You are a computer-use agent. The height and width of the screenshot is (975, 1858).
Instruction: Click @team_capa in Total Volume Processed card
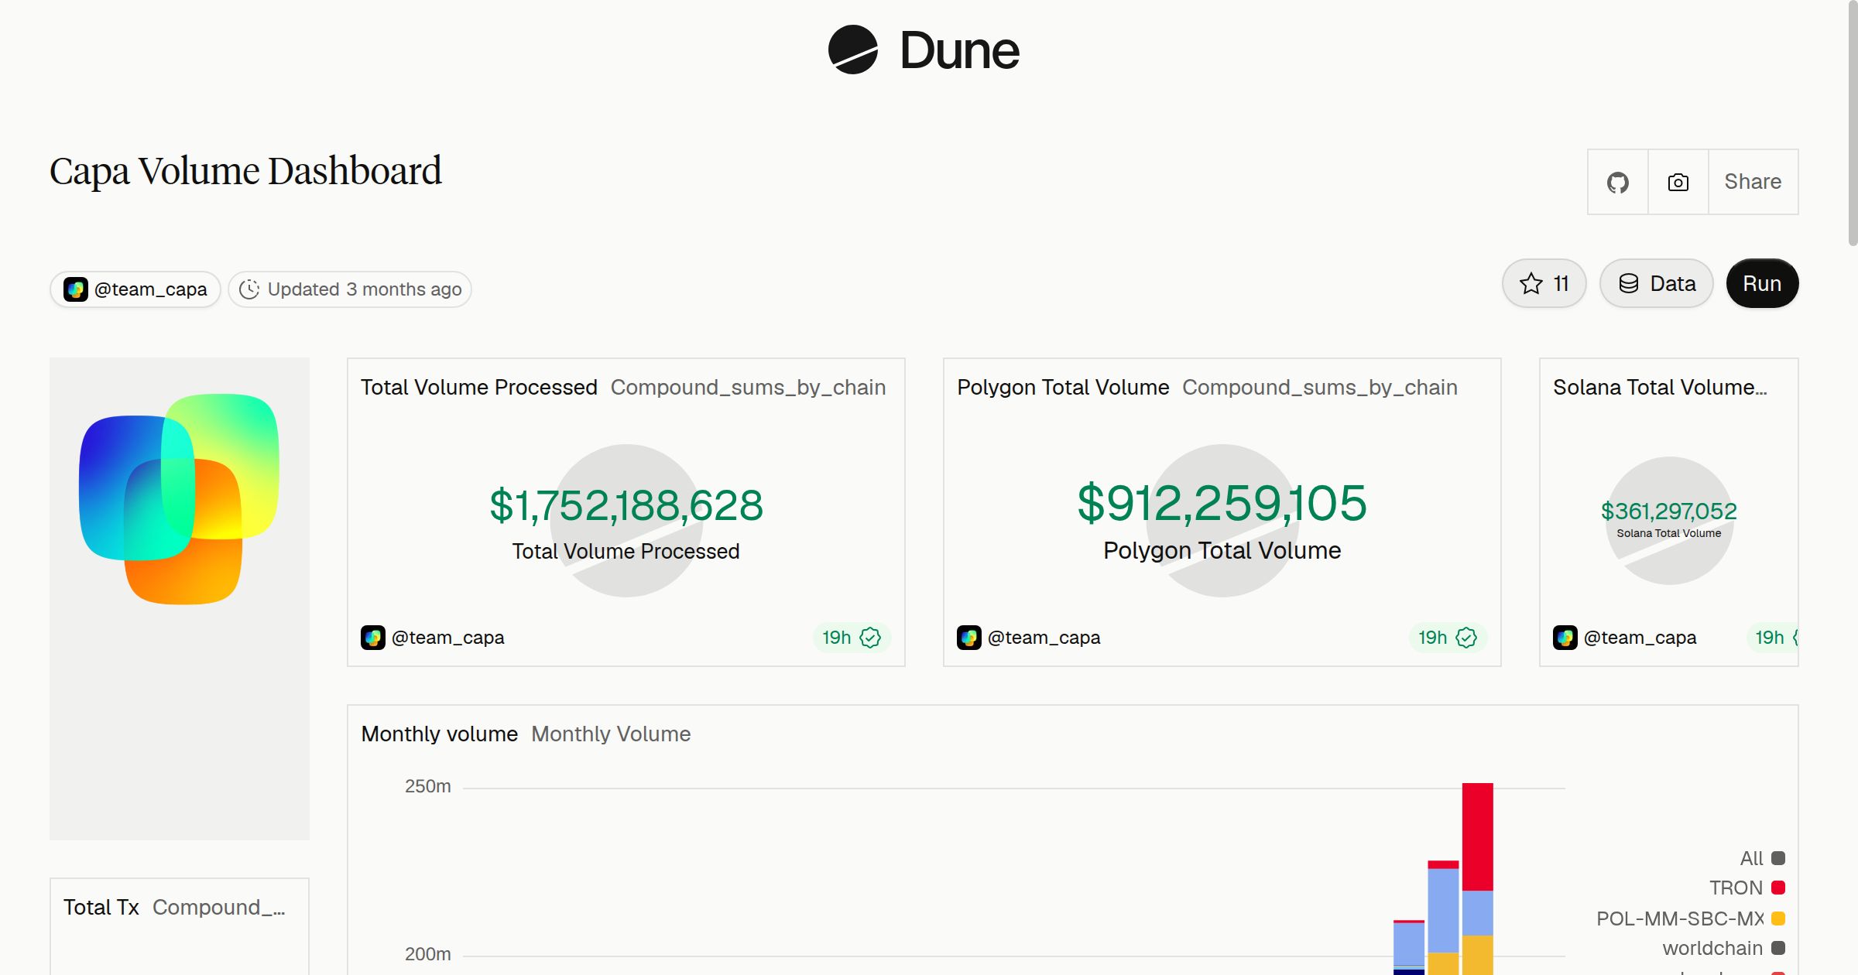(447, 638)
